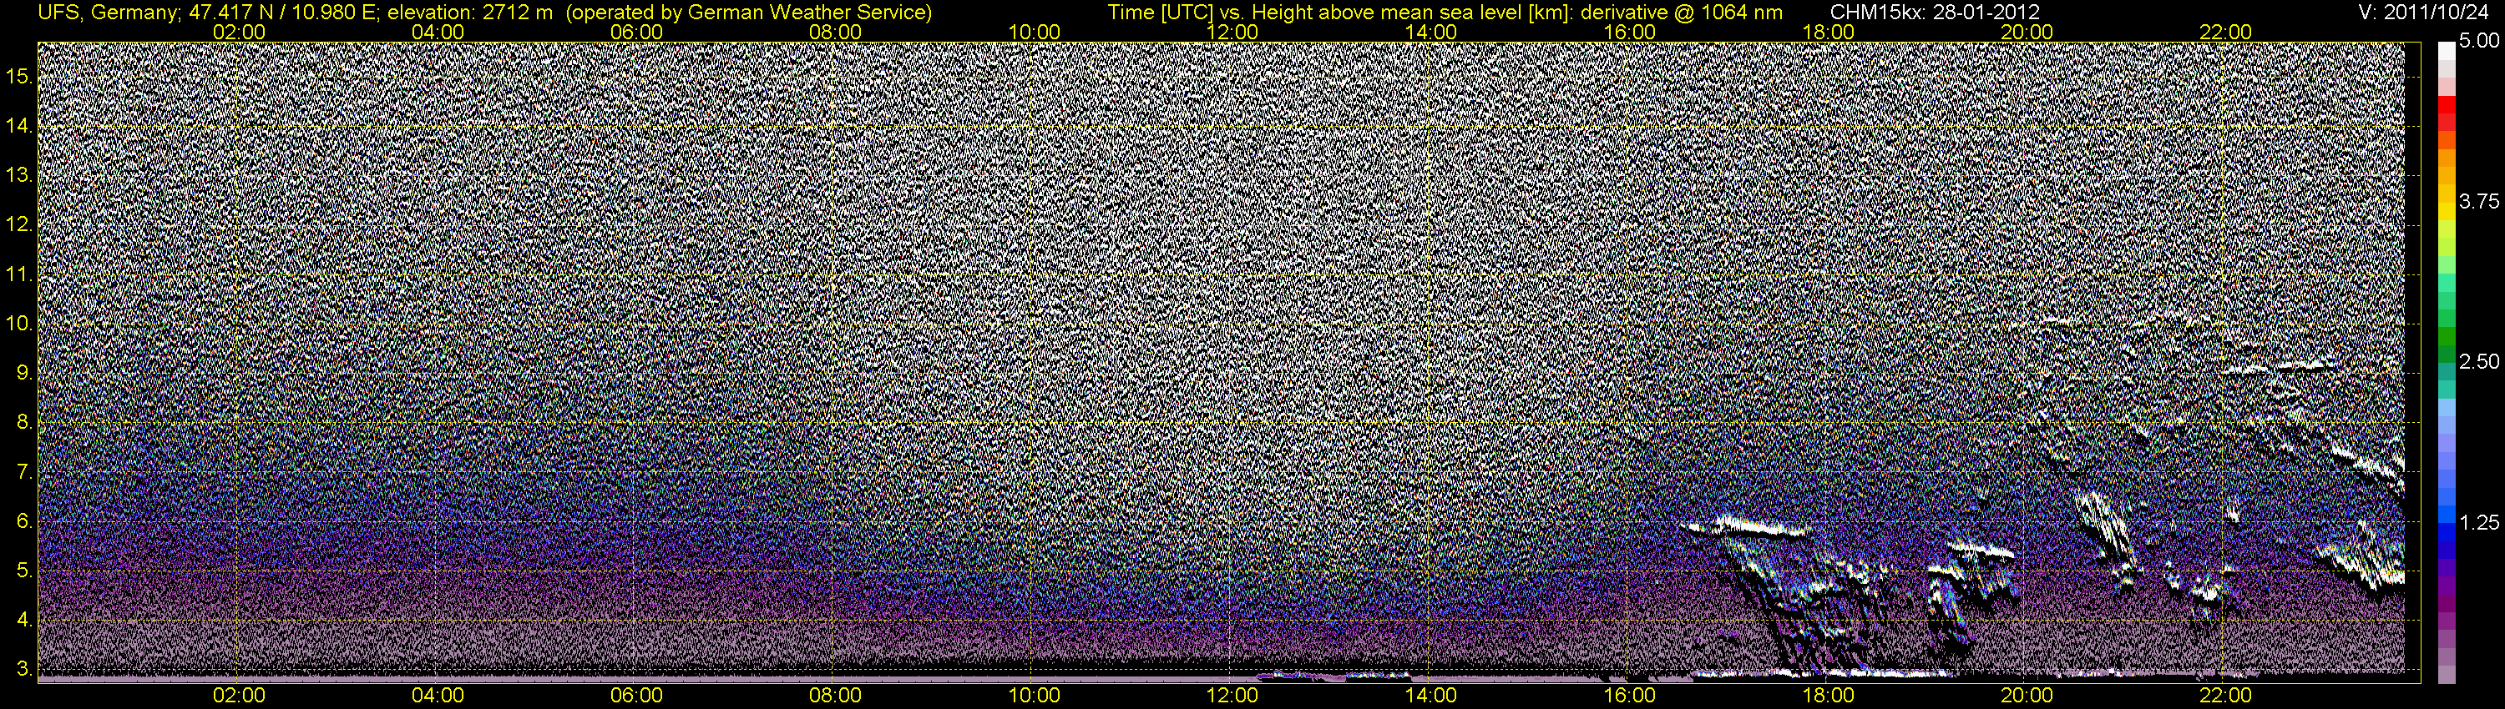Click the 16:00 label on the lower time axis
The image size is (2505, 709).
(x=1630, y=696)
